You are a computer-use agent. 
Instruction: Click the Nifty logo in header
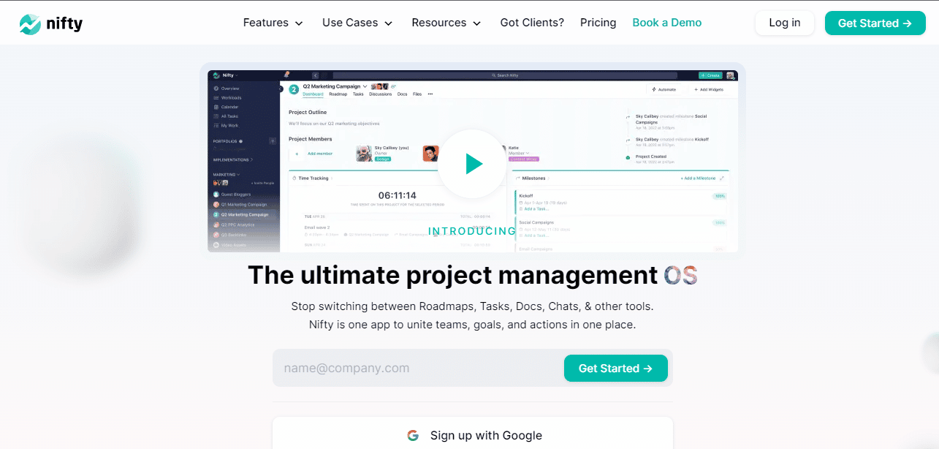[51, 23]
